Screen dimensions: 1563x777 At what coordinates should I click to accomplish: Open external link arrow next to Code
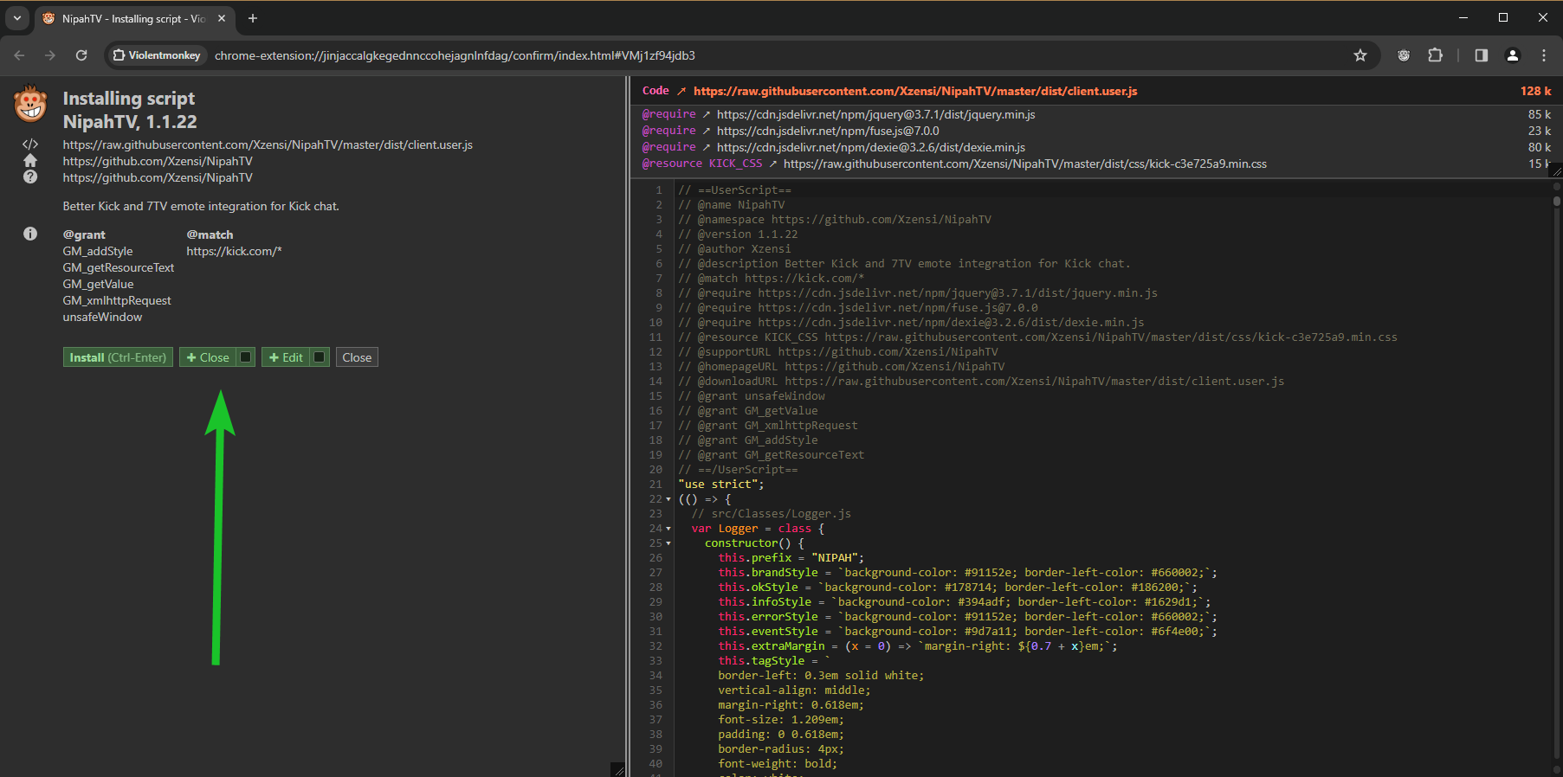click(681, 91)
